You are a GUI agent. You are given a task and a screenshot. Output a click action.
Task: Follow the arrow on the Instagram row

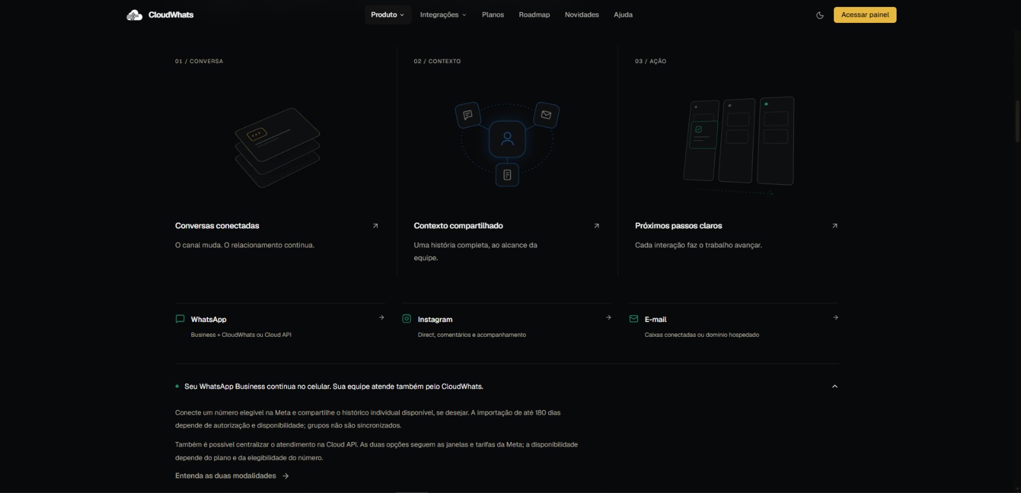(x=609, y=318)
